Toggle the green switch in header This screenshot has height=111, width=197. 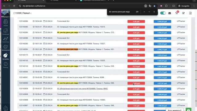pyautogui.click(x=163, y=13)
